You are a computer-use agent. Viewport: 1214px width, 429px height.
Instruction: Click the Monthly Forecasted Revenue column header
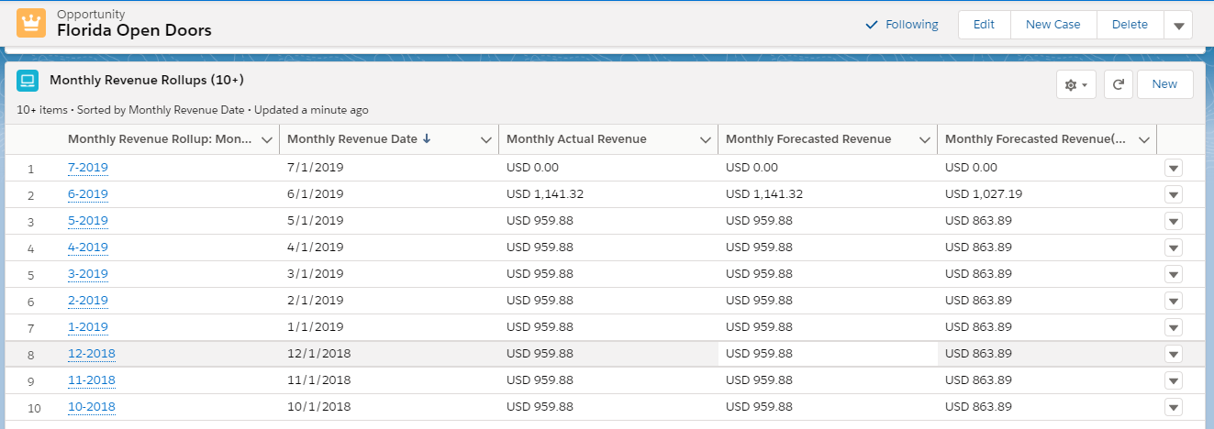tap(808, 139)
